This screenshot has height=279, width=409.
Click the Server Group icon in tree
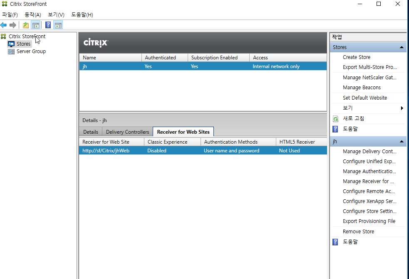pyautogui.click(x=11, y=51)
